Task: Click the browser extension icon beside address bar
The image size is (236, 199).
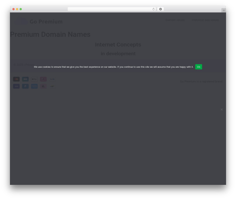Action: [x=160, y=9]
